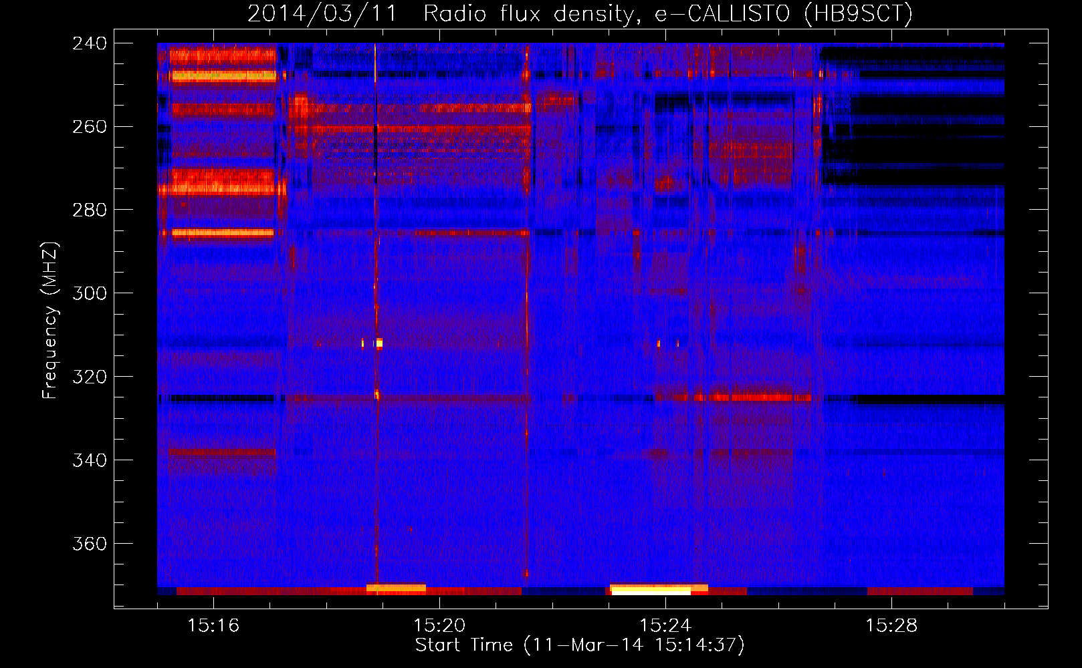Click the orange bar at bottom near 15:19
This screenshot has width=1082, height=668.
[396, 589]
